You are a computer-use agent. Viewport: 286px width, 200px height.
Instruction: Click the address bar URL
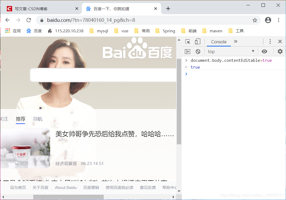[91, 20]
